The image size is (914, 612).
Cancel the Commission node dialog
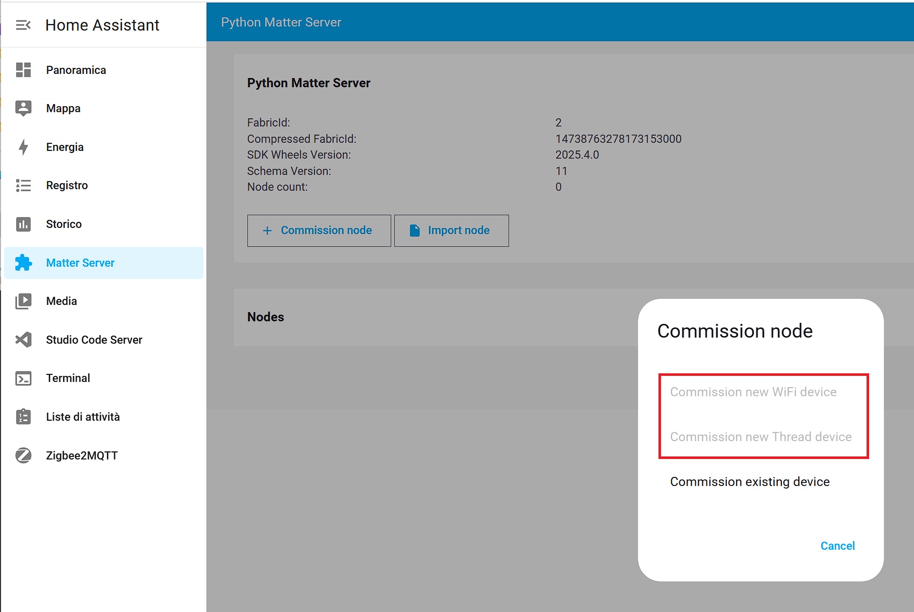pyautogui.click(x=837, y=546)
